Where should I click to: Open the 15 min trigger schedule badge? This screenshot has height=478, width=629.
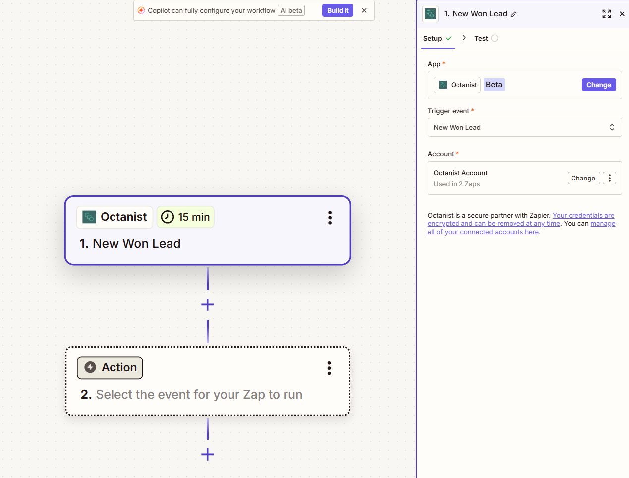[x=185, y=217]
